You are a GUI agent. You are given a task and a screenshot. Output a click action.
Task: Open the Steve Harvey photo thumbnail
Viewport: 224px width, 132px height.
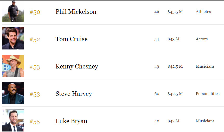pos(13,93)
